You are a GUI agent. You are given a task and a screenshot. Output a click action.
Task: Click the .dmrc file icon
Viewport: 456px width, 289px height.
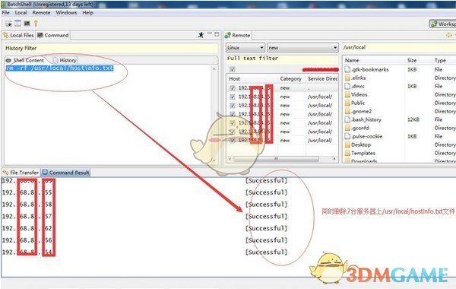coord(347,86)
